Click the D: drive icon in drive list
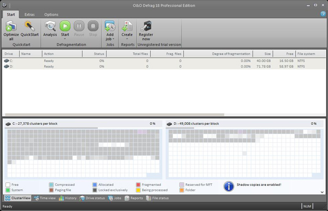The width and height of the screenshot is (328, 211). coord(7,67)
